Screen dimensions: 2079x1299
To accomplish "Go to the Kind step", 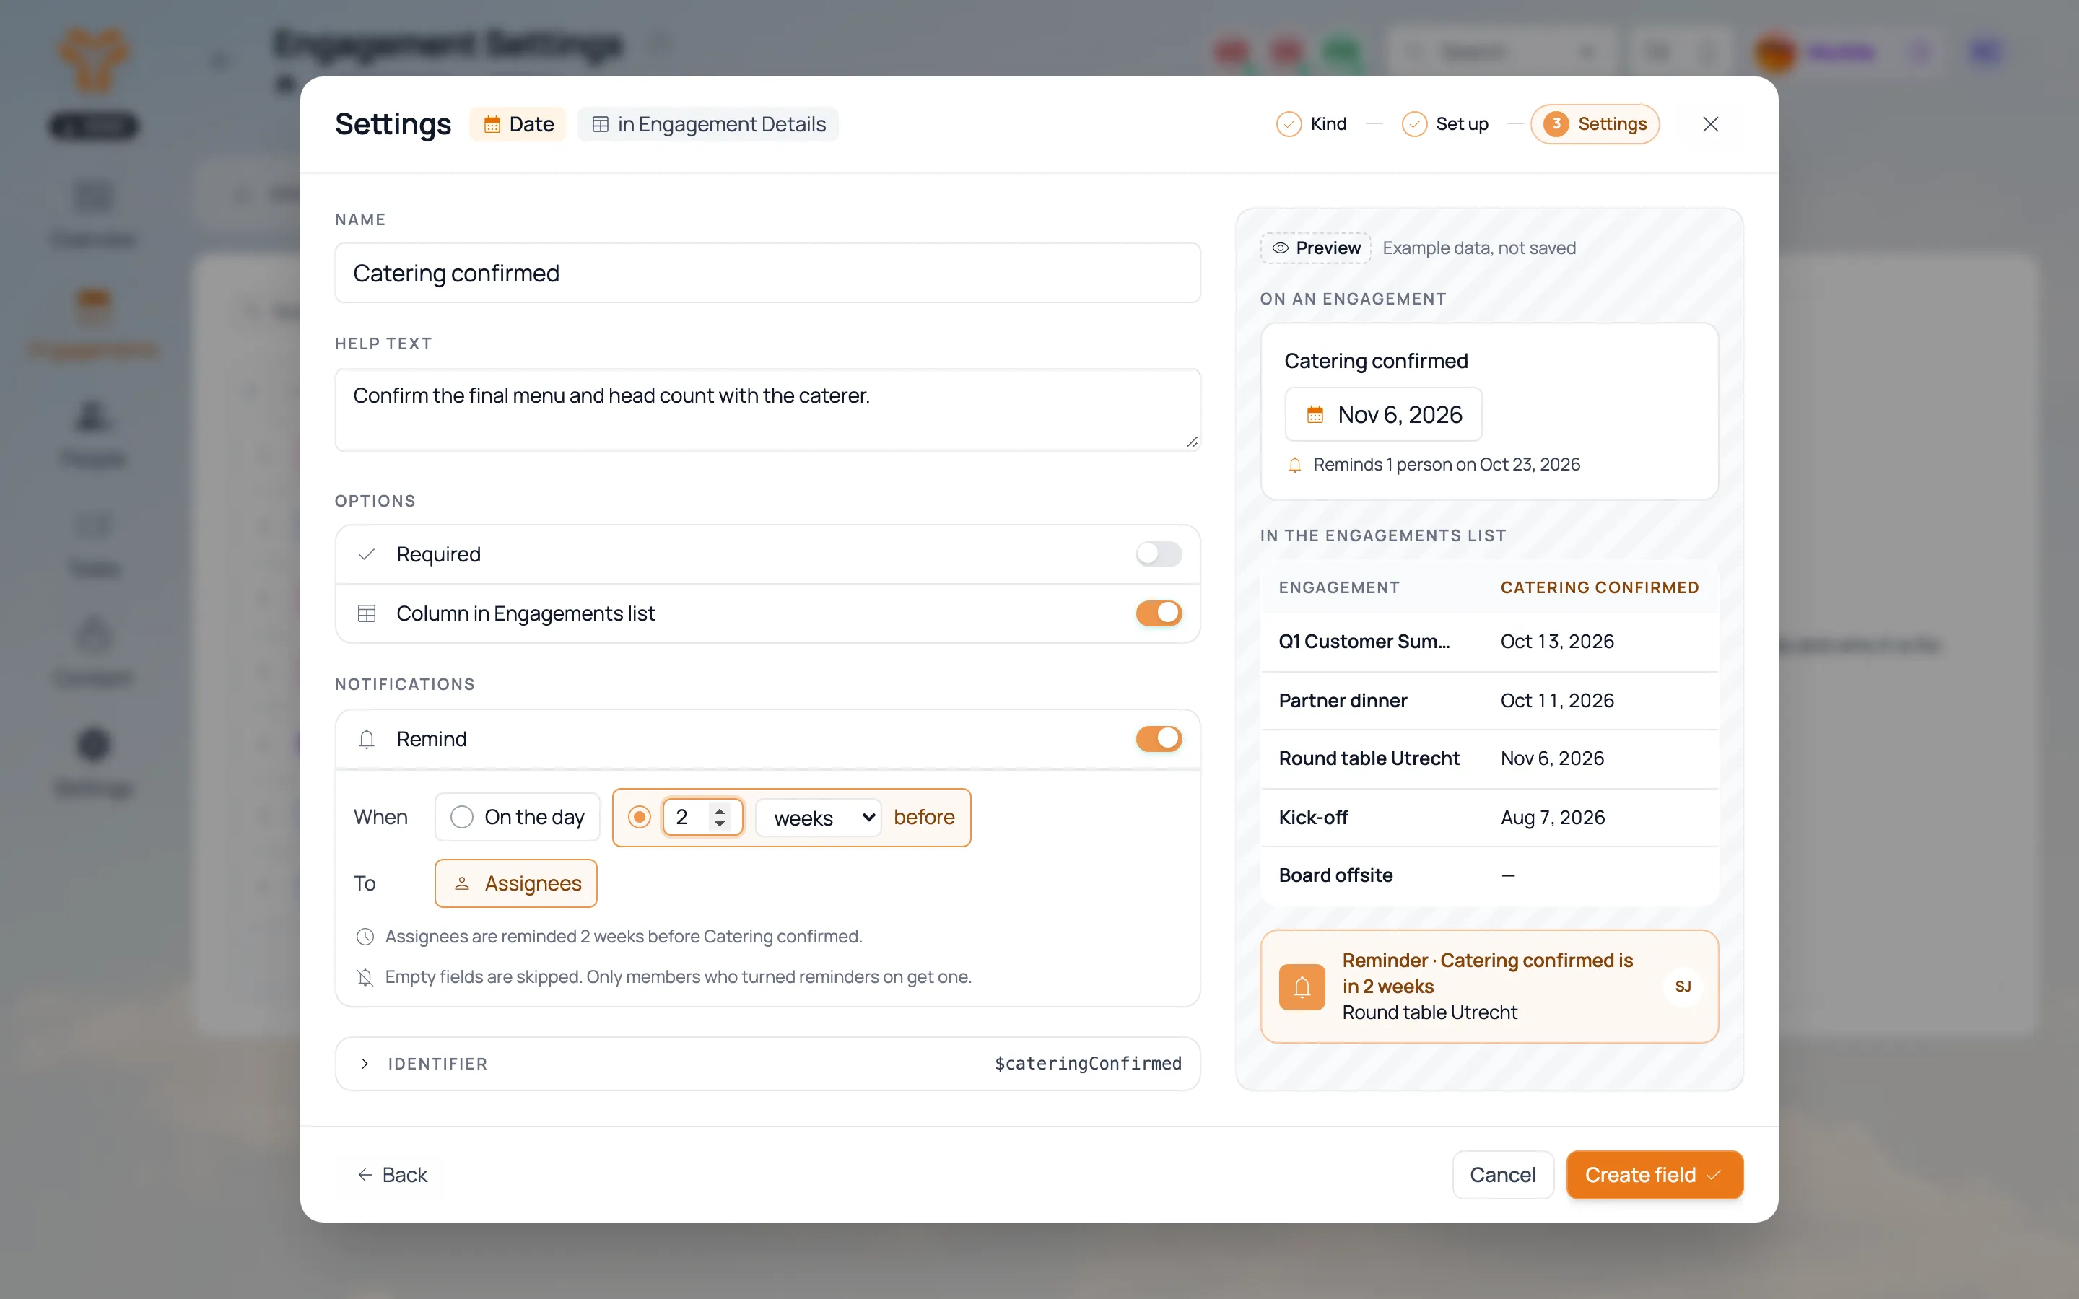I will point(1312,125).
